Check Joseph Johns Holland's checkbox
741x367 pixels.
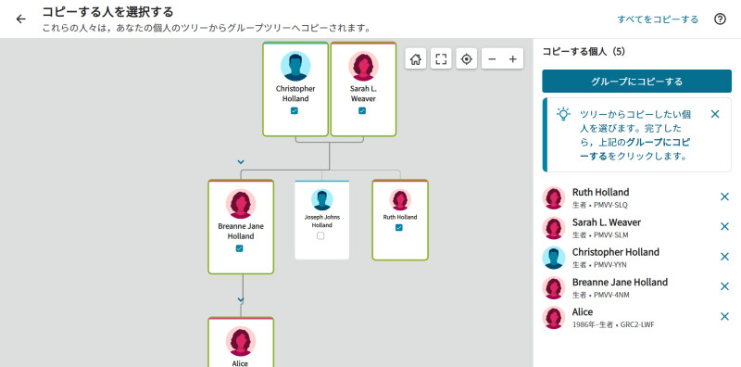click(x=320, y=235)
